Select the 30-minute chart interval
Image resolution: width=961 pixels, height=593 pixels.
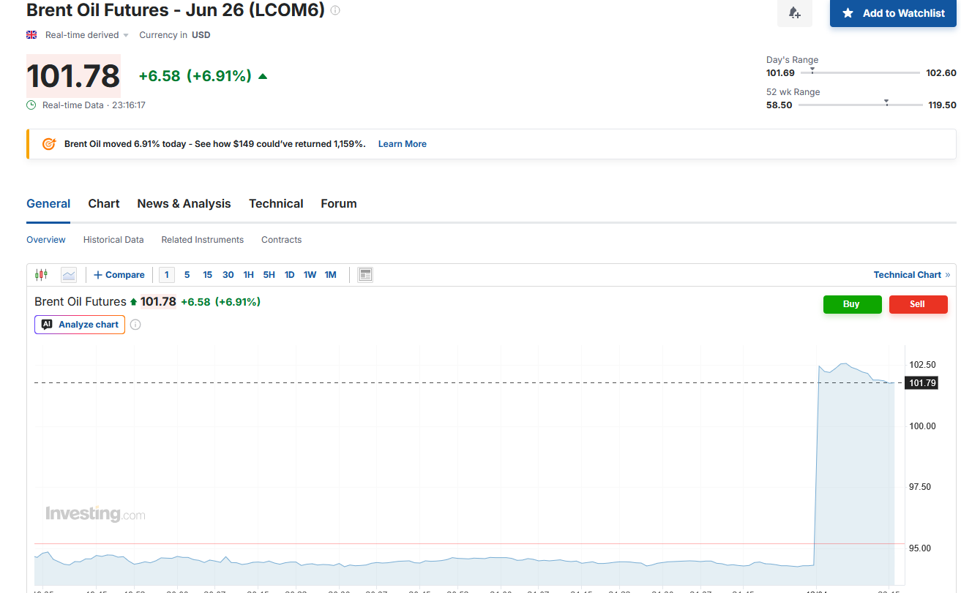coord(228,275)
